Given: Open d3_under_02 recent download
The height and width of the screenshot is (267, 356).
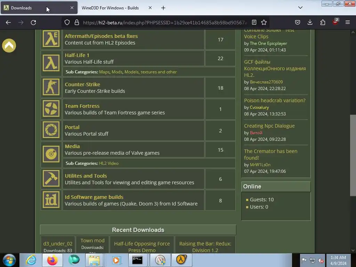Looking at the screenshot, I should (58, 244).
